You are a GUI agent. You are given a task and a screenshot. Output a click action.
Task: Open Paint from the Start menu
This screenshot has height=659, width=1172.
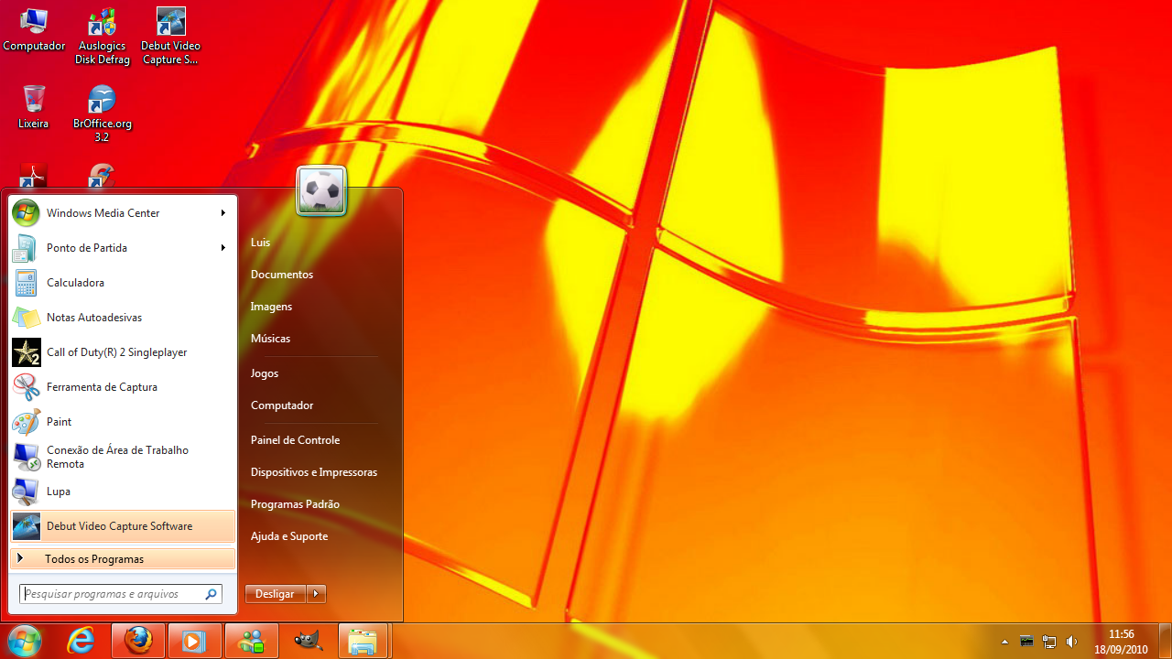pyautogui.click(x=59, y=421)
